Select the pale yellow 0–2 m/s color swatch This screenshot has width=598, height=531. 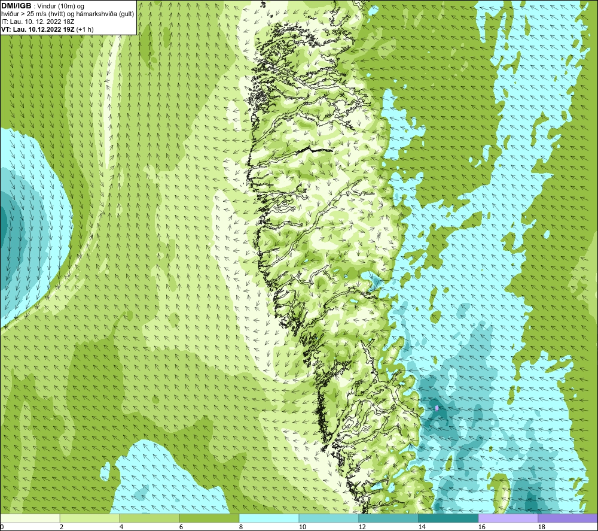(30, 518)
